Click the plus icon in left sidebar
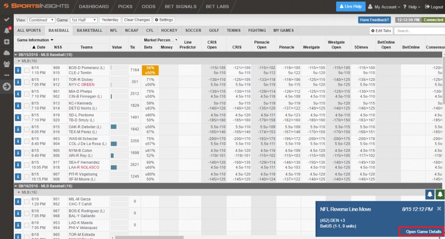Image resolution: width=445 pixels, height=239 pixels. [7, 42]
